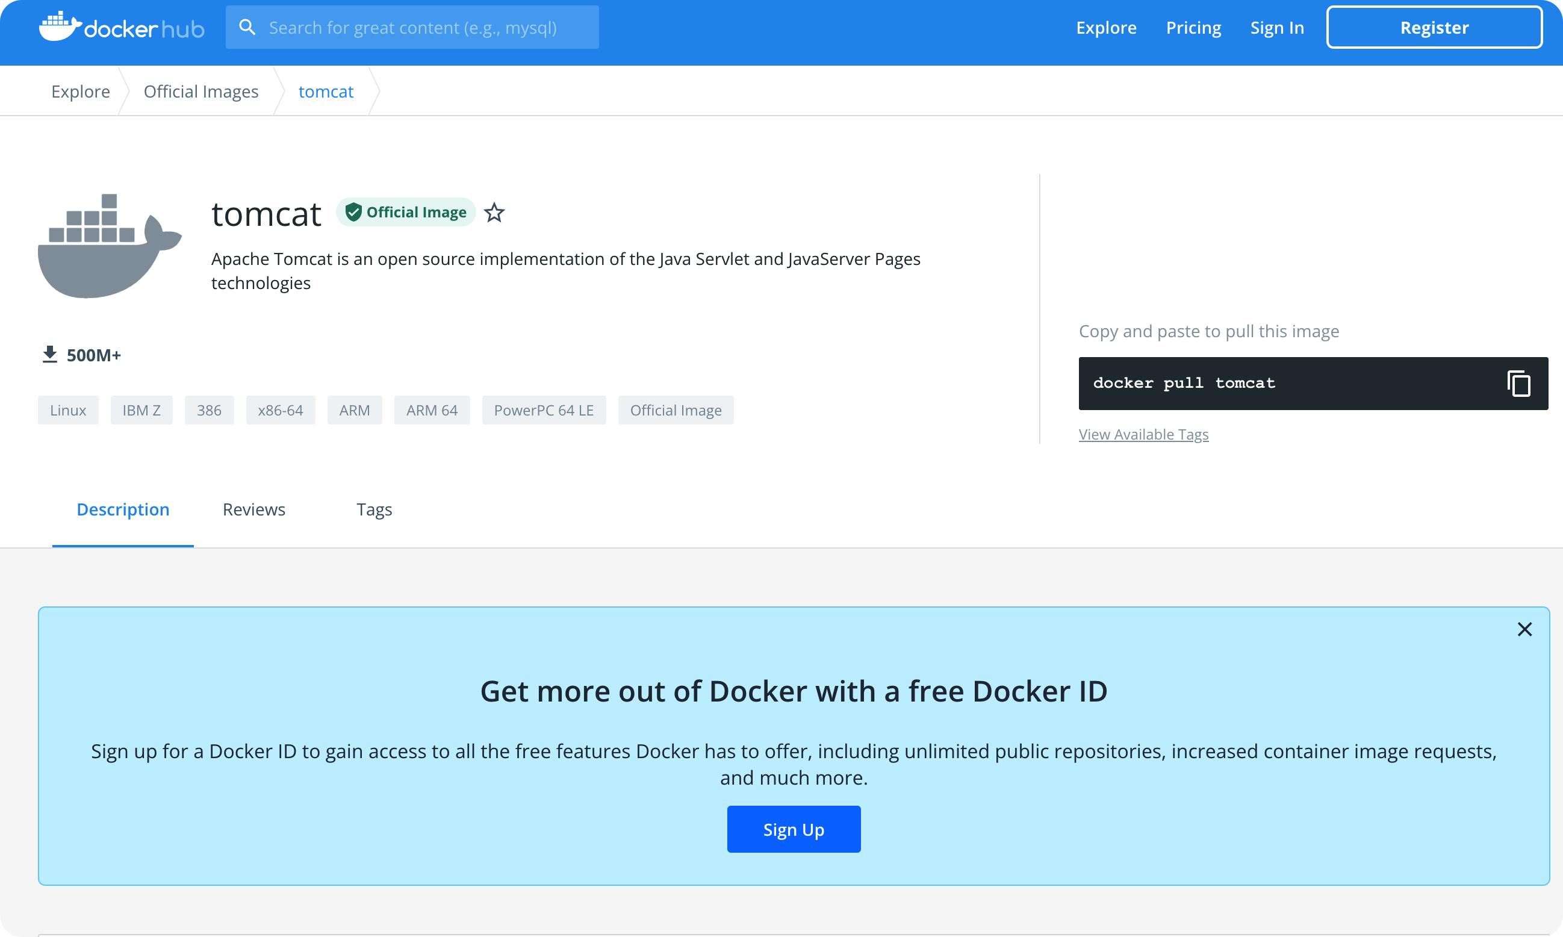
Task: Click the Sign Up button
Action: tap(794, 829)
